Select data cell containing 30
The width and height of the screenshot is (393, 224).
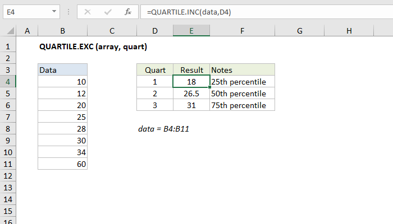click(63, 141)
